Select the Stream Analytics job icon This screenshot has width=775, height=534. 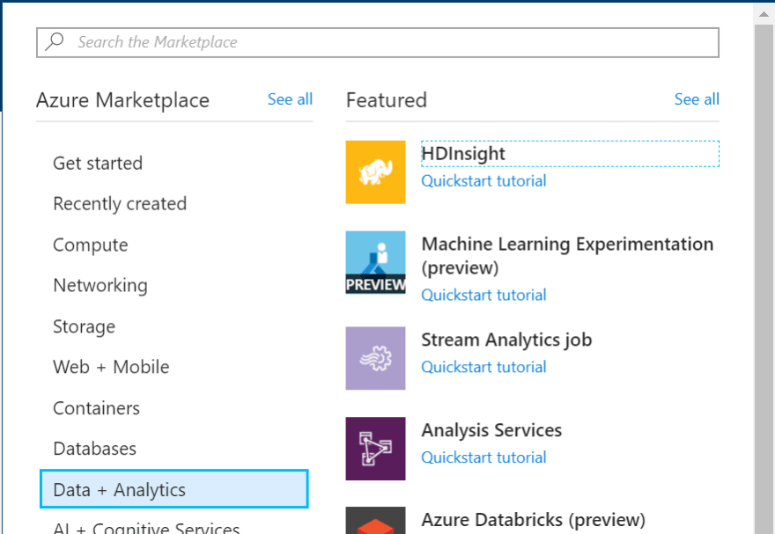pyautogui.click(x=375, y=358)
